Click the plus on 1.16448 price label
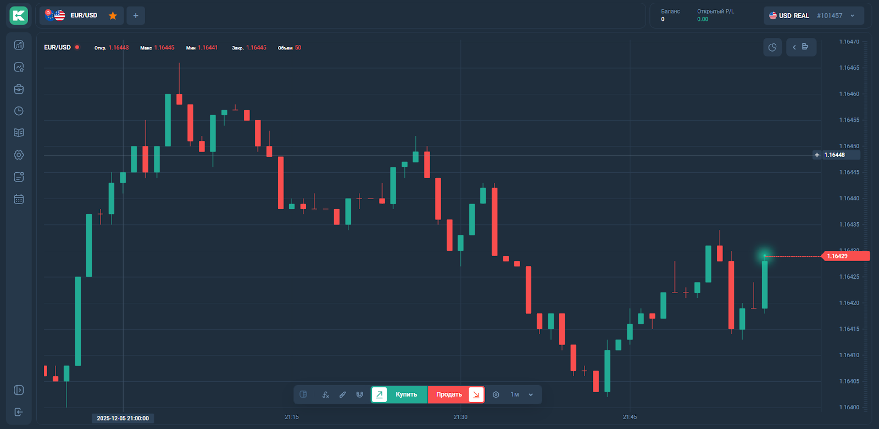The width and height of the screenshot is (879, 429). [x=817, y=155]
